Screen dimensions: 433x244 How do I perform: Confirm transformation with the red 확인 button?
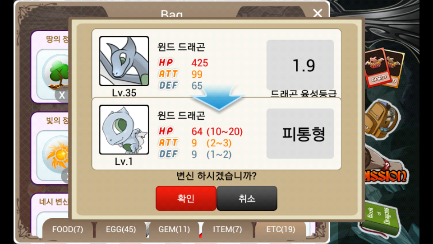[x=186, y=198]
